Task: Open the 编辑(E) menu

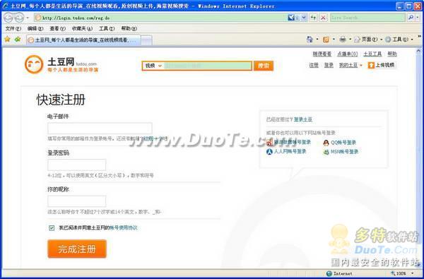Action: point(35,28)
